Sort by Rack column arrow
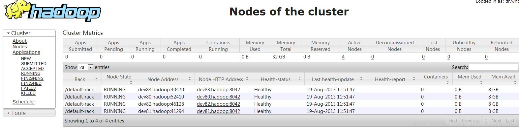 coord(96,79)
